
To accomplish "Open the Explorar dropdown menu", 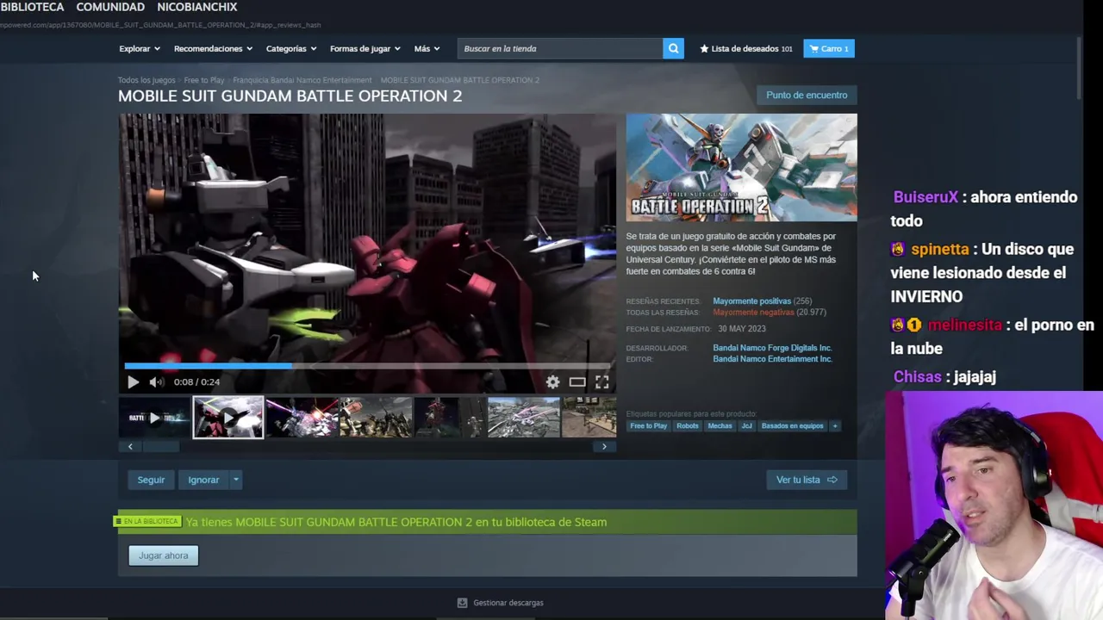I will (x=140, y=48).
